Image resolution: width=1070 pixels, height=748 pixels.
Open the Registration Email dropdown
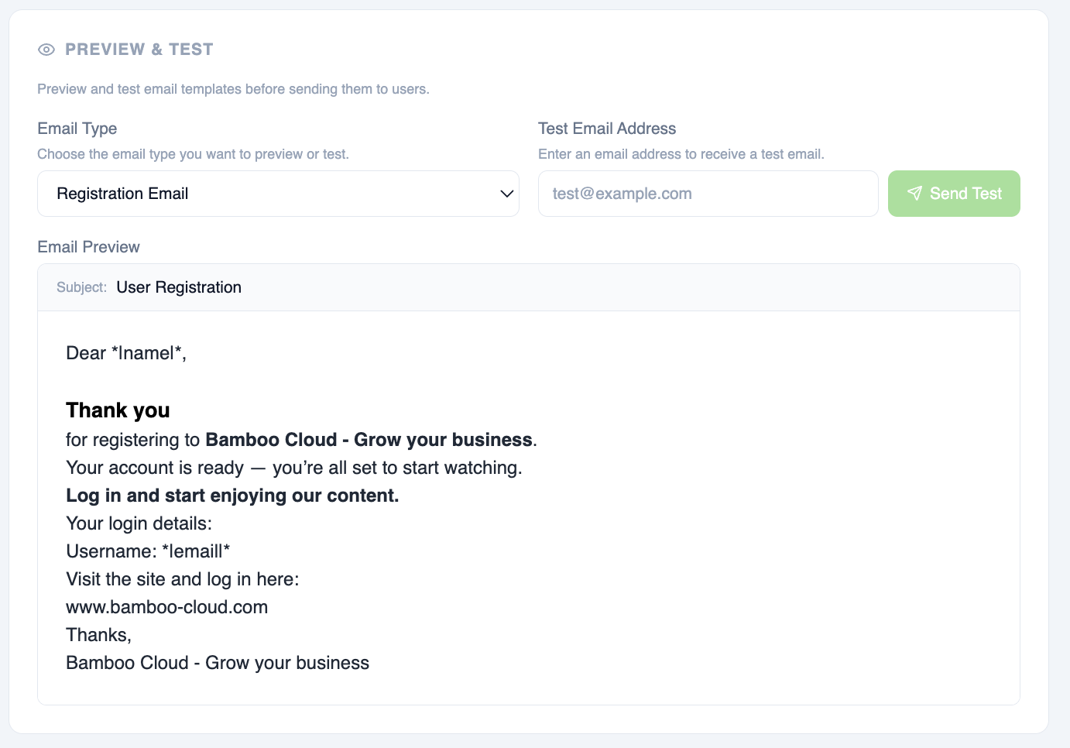pyautogui.click(x=278, y=194)
